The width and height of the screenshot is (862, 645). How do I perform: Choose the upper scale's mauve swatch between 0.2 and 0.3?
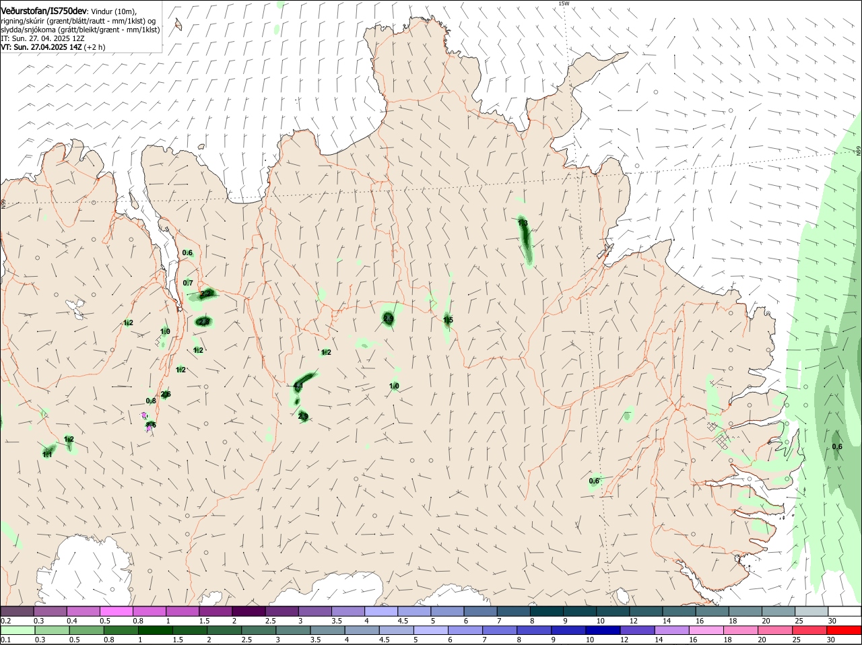click(17, 611)
